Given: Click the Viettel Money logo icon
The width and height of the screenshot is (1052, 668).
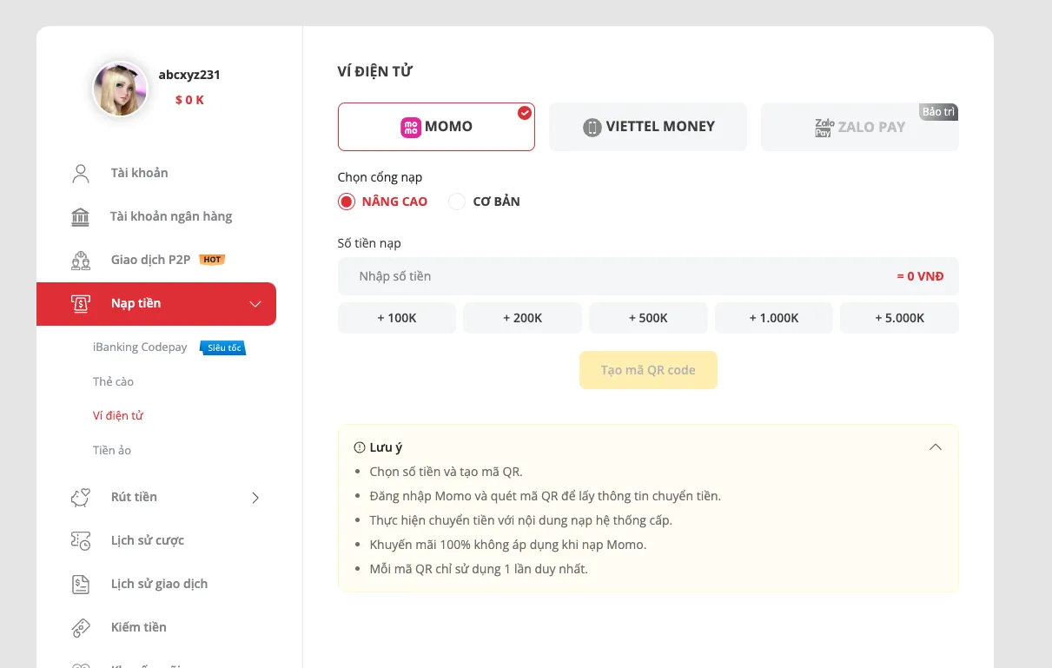Looking at the screenshot, I should click(x=592, y=127).
